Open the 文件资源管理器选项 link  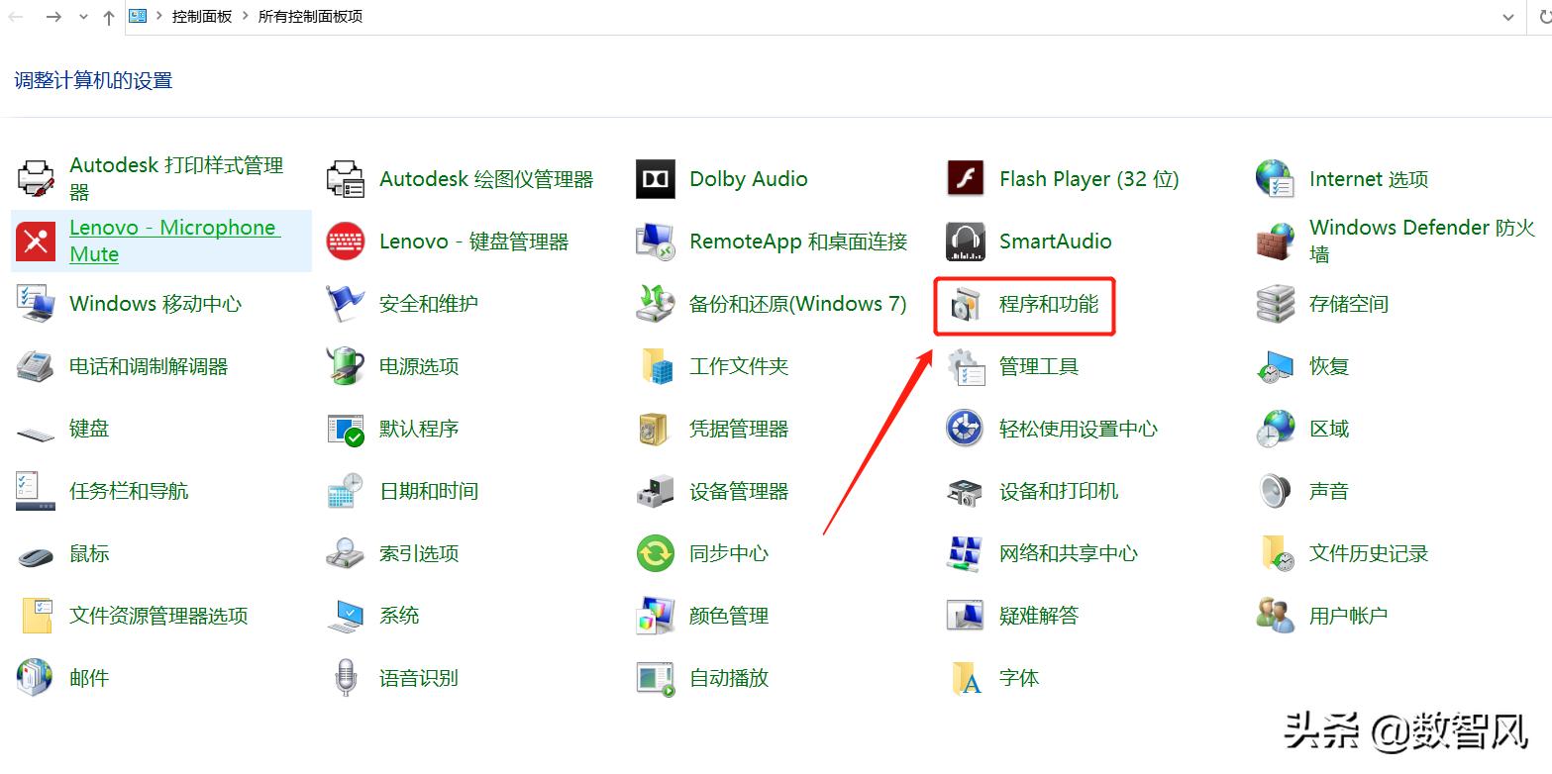click(158, 616)
